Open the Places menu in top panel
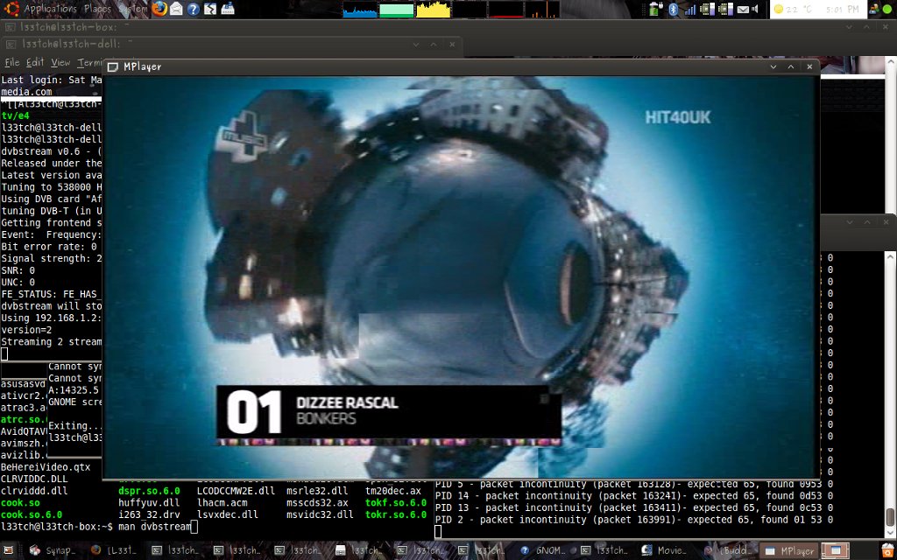 pyautogui.click(x=97, y=9)
